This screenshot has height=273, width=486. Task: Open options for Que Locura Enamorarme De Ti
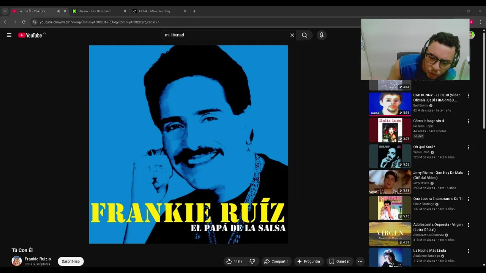point(468,199)
